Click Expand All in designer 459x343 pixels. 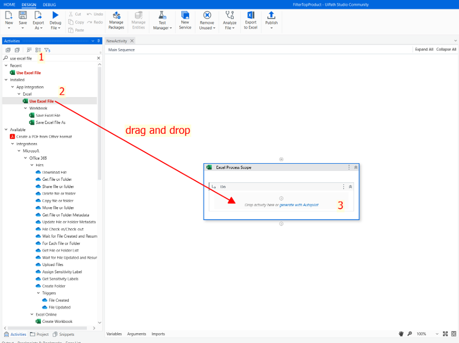coord(424,50)
